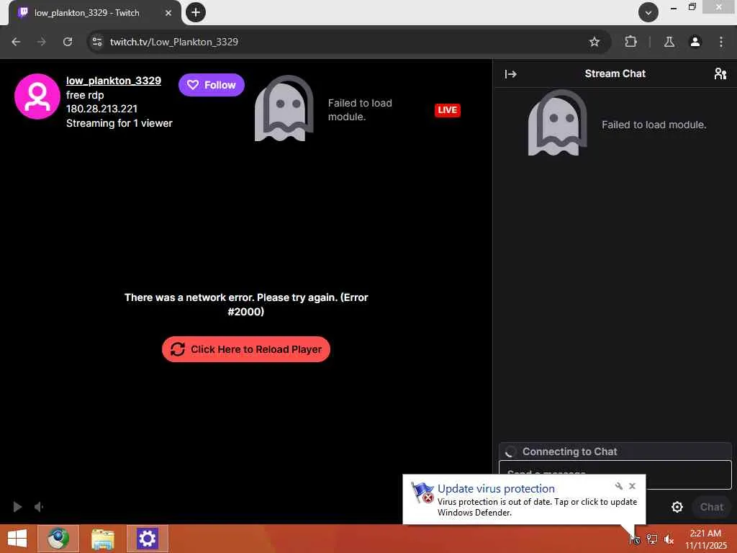Screen dimensions: 737x553
Task: Expand the tab search dropdown chevron
Action: 648,12
